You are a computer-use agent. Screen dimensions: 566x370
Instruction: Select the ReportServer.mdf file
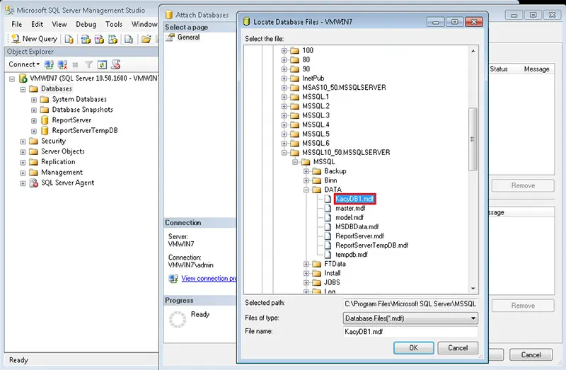point(359,236)
